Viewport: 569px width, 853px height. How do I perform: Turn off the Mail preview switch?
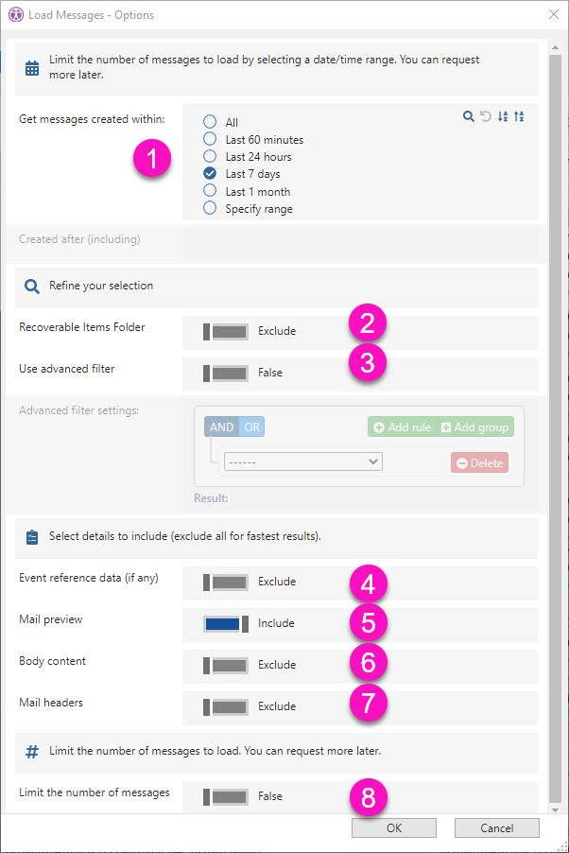pos(226,623)
